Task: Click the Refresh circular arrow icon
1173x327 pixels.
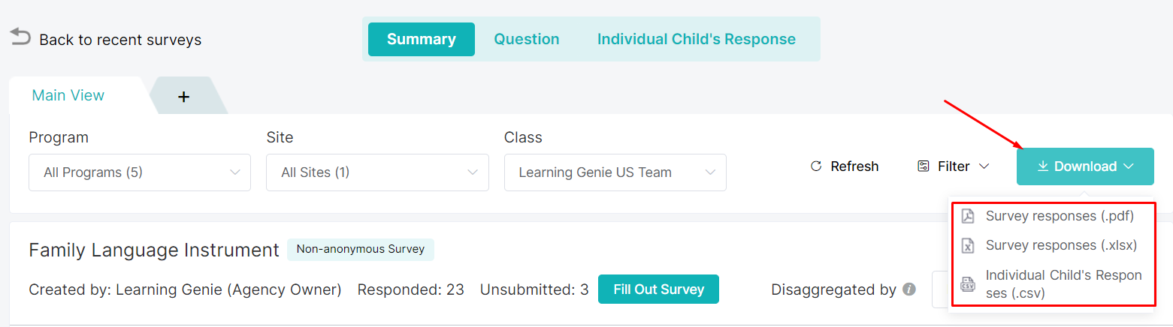Action: coord(816,166)
